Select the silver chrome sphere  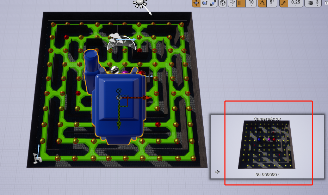point(115,70)
